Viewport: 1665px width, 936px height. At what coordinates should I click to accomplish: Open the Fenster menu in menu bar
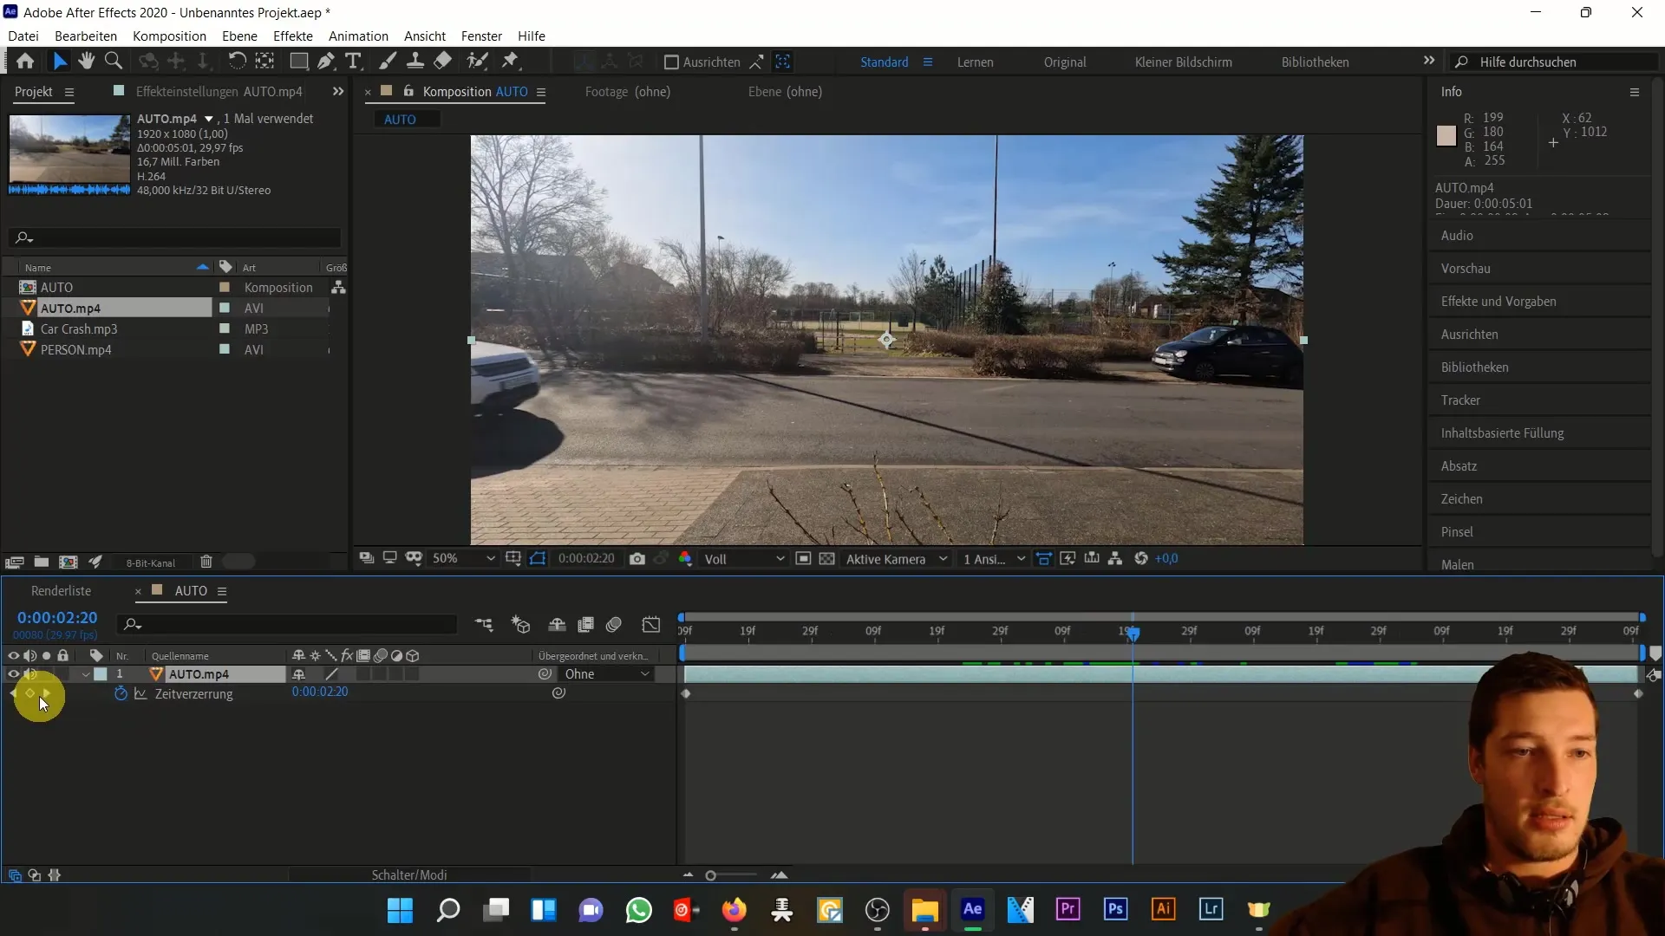pyautogui.click(x=480, y=36)
